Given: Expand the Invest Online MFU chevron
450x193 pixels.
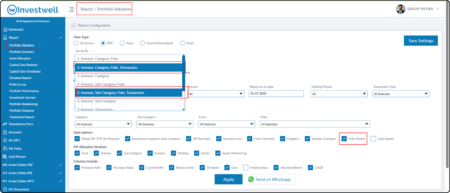Looking at the screenshot, I should point(60,181).
